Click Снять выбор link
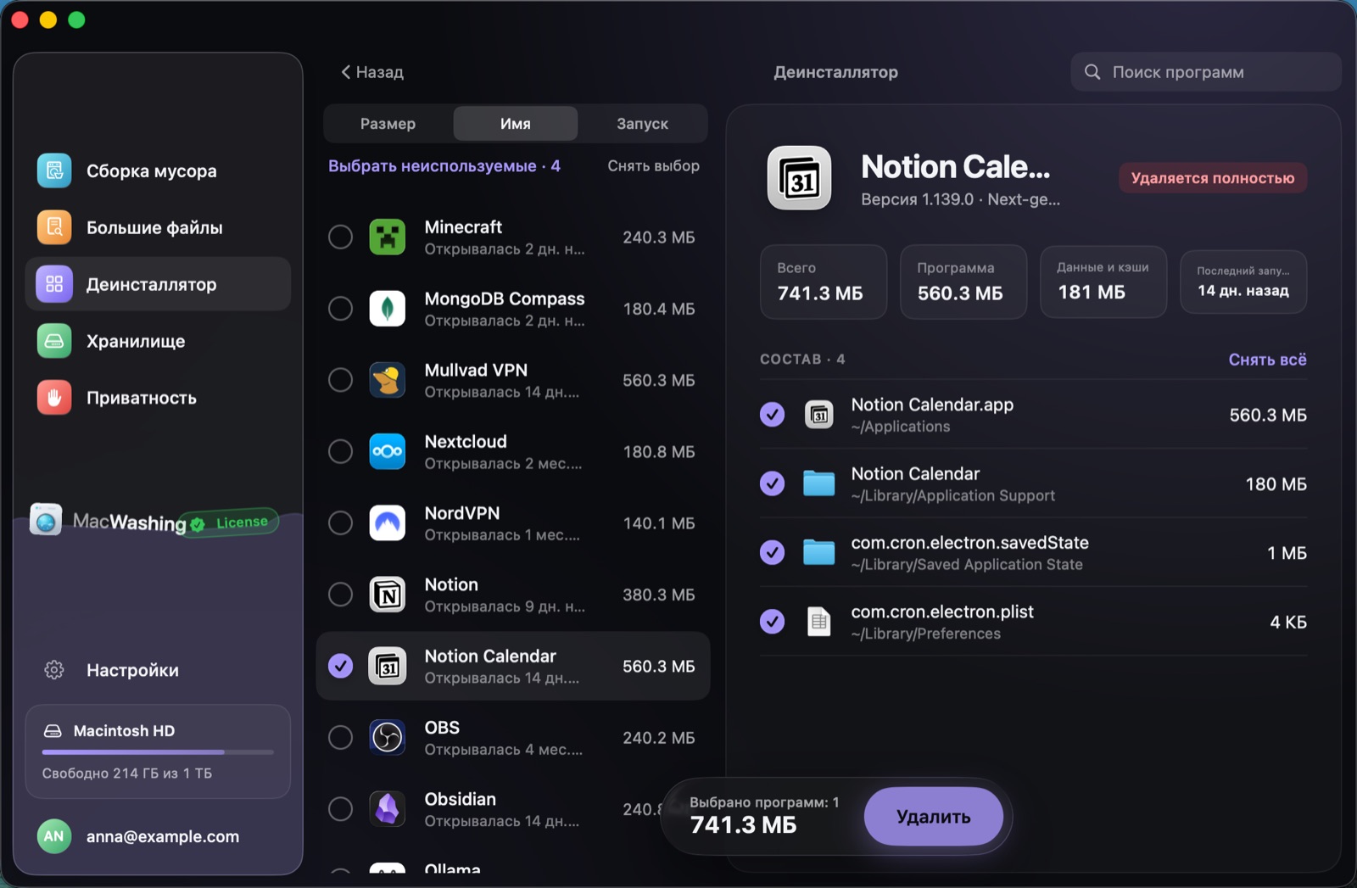Viewport: 1357px width, 888px height. pyautogui.click(x=653, y=166)
